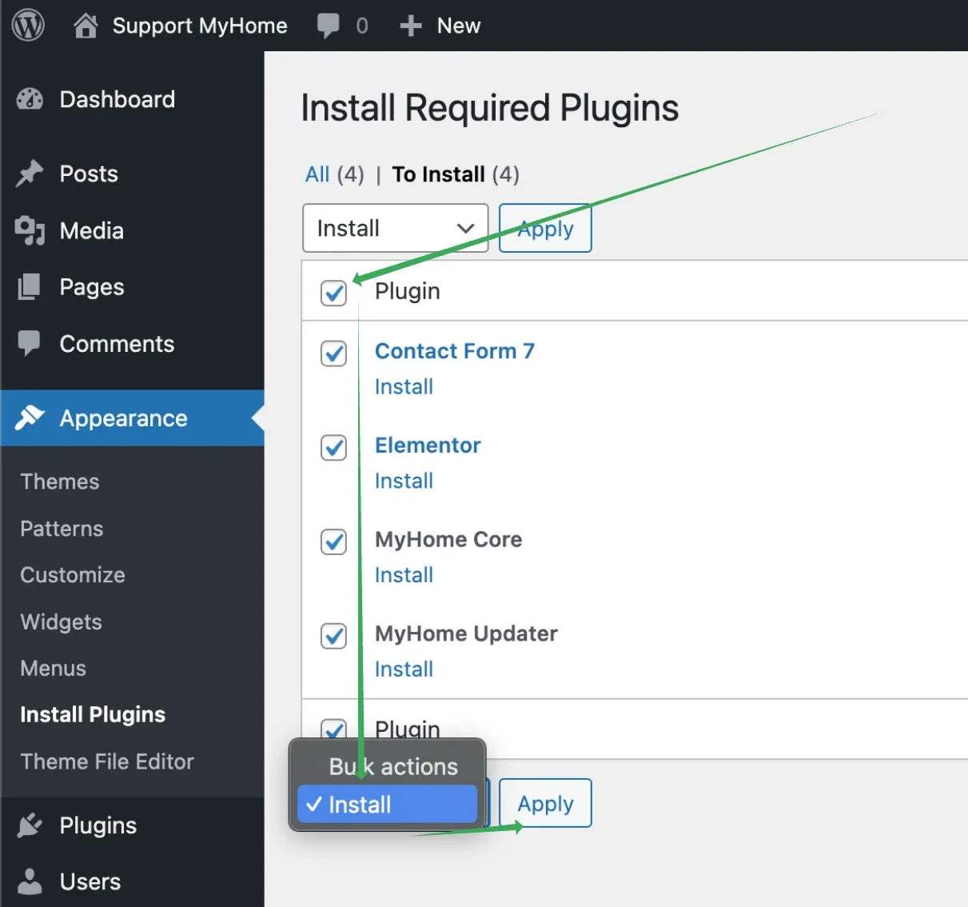Open Support MyHome site name link

coord(200,26)
